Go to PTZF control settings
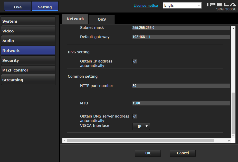Image resolution: width=238 pixels, height=162 pixels. point(28,70)
